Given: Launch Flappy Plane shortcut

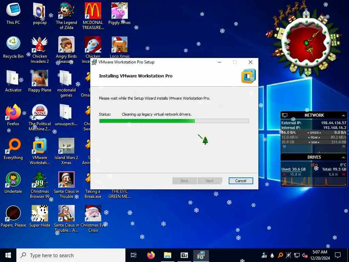Looking at the screenshot, I should pyautogui.click(x=40, y=81).
